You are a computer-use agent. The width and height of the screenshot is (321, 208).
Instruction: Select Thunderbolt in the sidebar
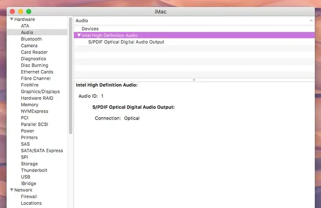point(34,171)
